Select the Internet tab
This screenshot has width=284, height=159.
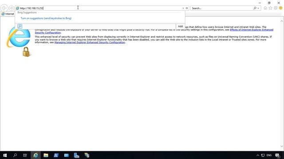pyautogui.click(x=8, y=14)
